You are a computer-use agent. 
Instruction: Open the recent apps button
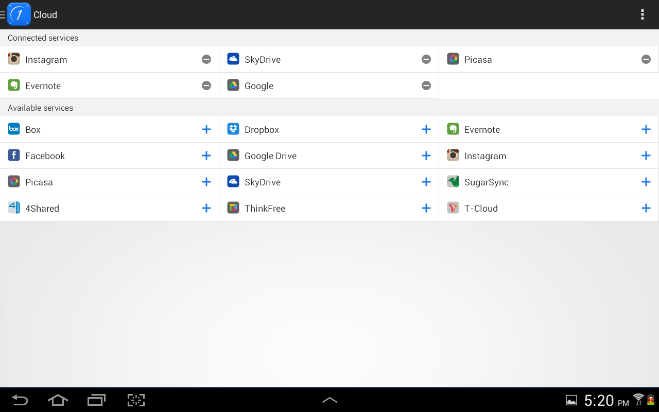point(96,400)
